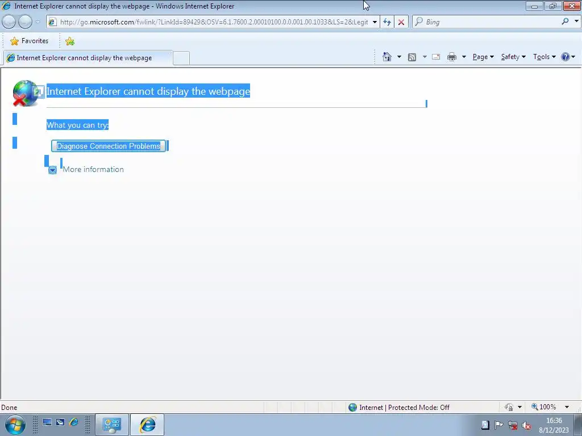The width and height of the screenshot is (582, 436).
Task: Restore down the Internet Explorer window
Action: (553, 6)
